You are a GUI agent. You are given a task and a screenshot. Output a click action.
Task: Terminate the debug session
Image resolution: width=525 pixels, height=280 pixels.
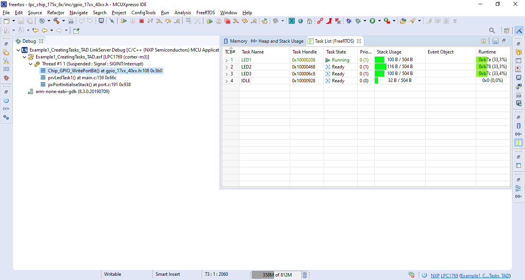pos(141,21)
